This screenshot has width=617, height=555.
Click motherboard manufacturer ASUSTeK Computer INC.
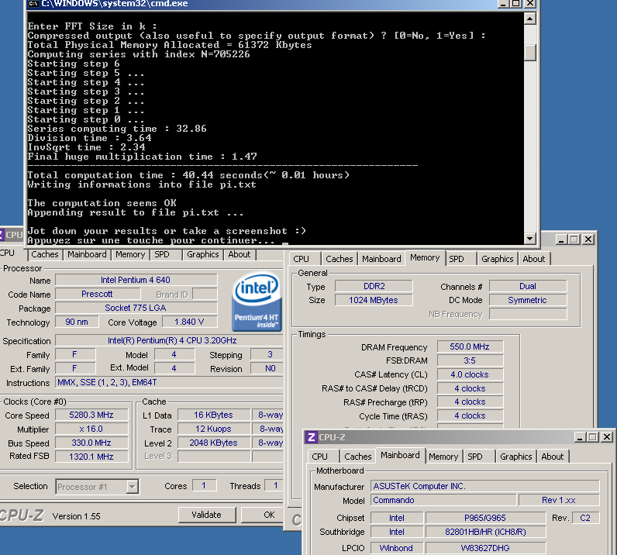(x=484, y=486)
